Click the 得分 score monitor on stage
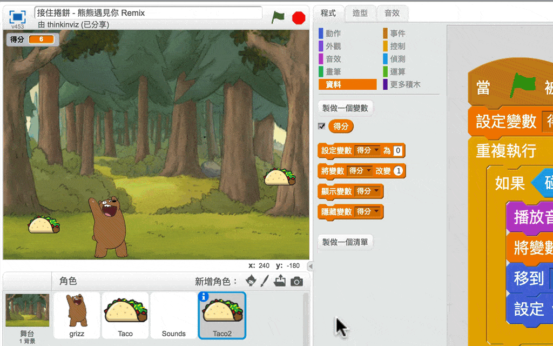The height and width of the screenshot is (346, 553). [x=32, y=39]
